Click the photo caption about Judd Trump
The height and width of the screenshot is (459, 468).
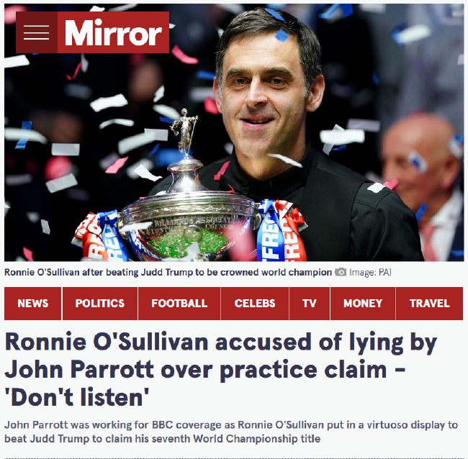(168, 272)
